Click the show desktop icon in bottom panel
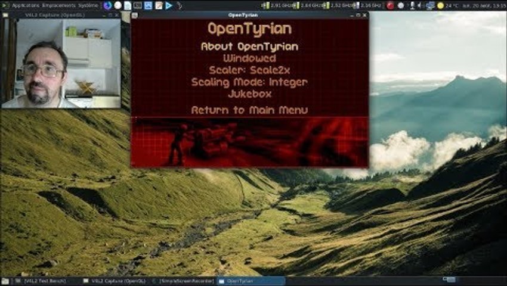Screen dimensions: 507x286 (5, 281)
